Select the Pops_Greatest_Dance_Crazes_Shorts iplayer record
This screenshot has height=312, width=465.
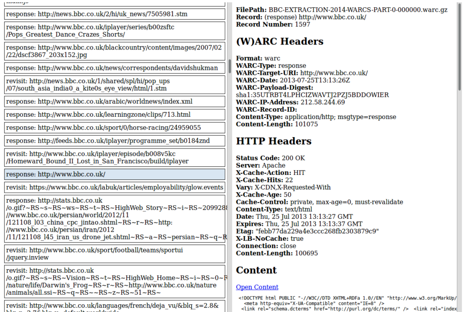[x=114, y=31]
